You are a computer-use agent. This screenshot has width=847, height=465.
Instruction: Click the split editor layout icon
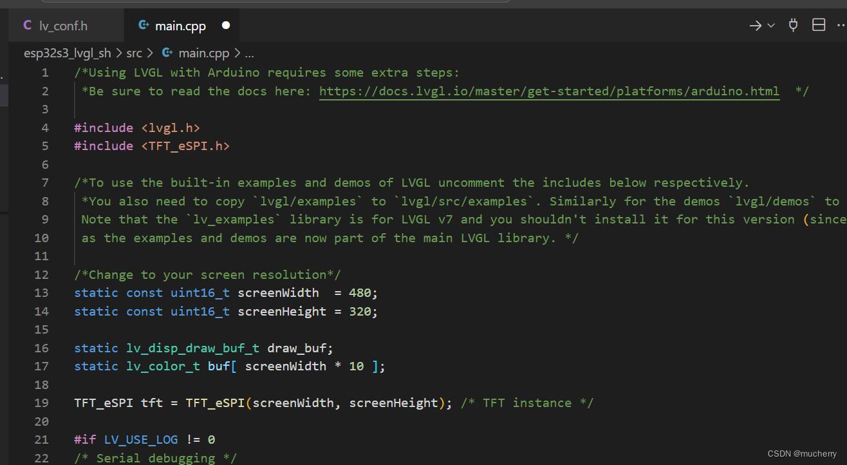click(x=819, y=25)
